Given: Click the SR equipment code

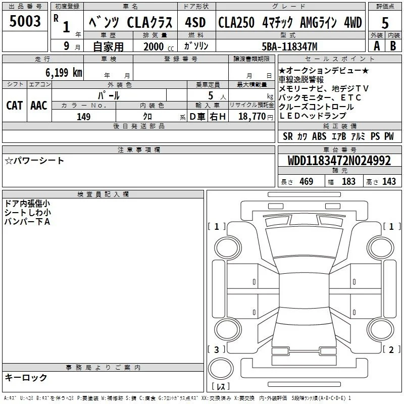Looking at the screenshot, I should pyautogui.click(x=287, y=136).
